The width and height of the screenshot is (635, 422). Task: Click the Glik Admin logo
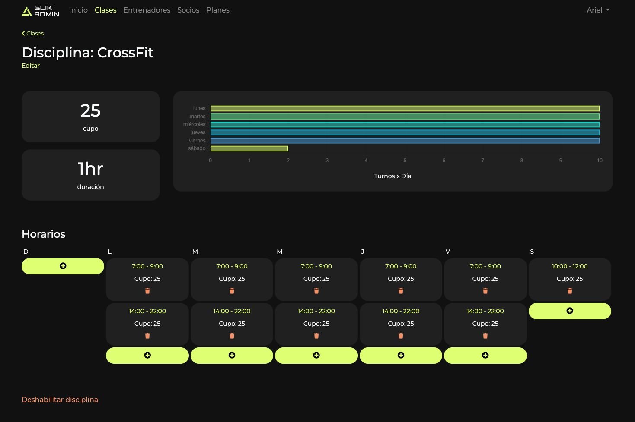[x=40, y=11]
